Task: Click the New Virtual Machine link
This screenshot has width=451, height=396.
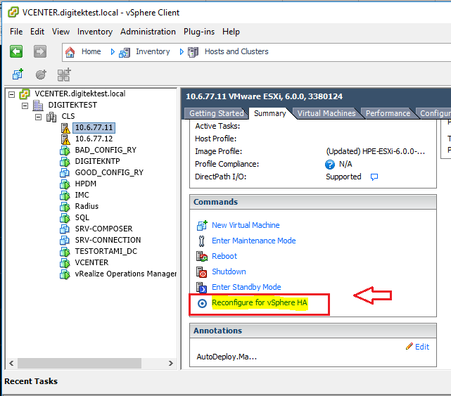Action: point(246,225)
